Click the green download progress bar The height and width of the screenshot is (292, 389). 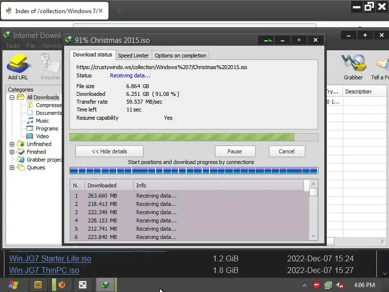click(194, 137)
